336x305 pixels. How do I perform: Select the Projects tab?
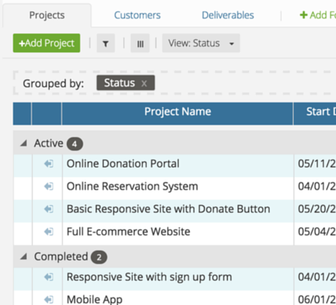47,15
